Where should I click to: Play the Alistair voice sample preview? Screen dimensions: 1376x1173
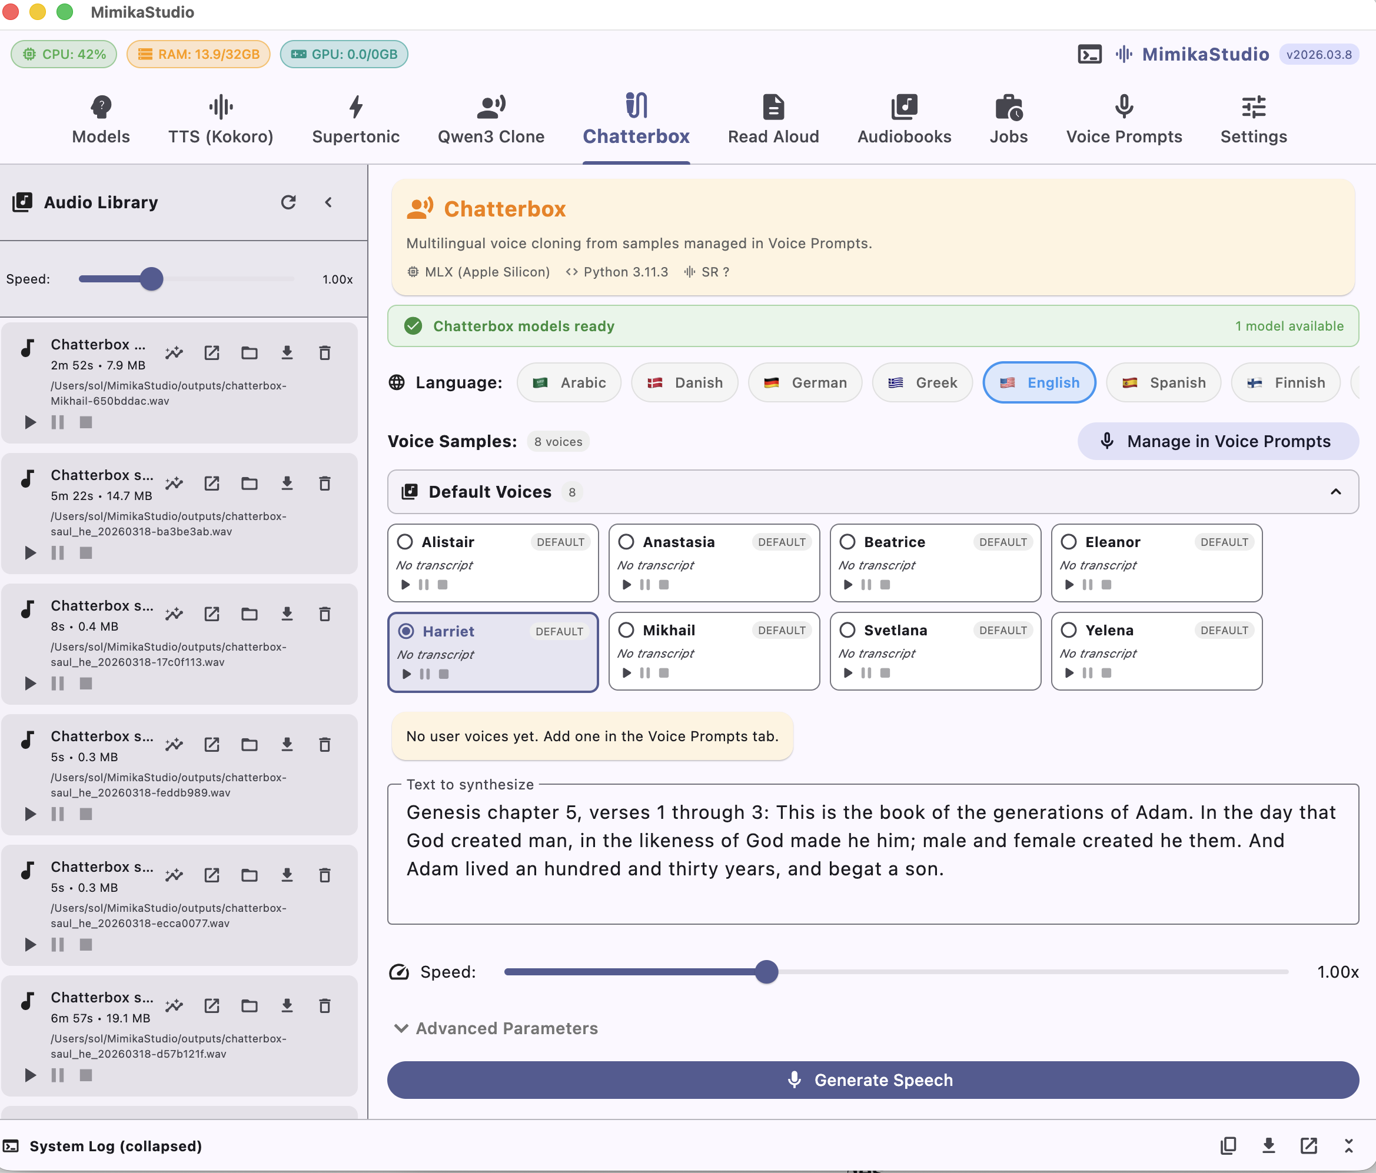[x=406, y=585]
